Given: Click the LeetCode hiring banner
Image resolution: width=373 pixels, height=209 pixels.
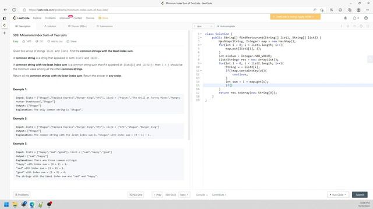Looking at the screenshot, I should pyautogui.click(x=295, y=17).
